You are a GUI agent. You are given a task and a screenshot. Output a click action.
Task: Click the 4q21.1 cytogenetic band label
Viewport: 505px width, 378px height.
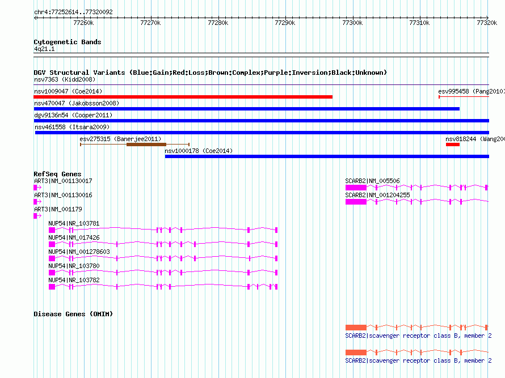44,49
